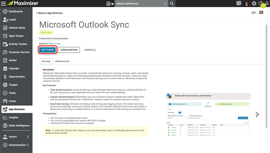Screen dimensions: 270x153
Task: Open the feedback comment icon
Action: pos(261,13)
